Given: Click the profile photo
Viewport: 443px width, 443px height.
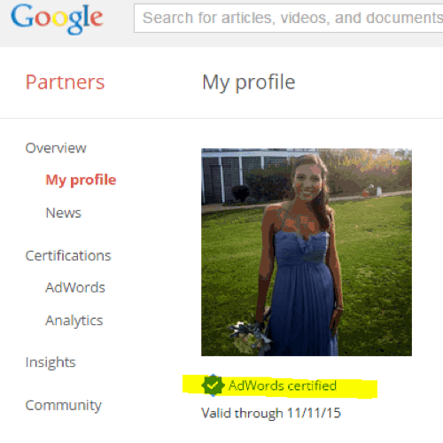Looking at the screenshot, I should [x=307, y=253].
